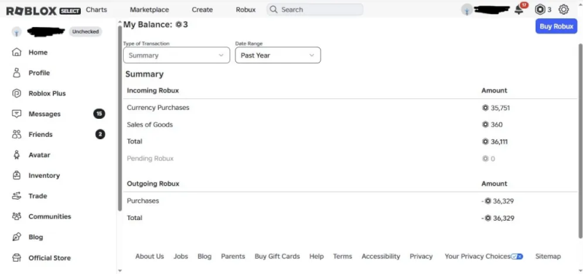Screen dimensions: 583x274
Task: Go to Charts in top navigation
Action: 96,9
